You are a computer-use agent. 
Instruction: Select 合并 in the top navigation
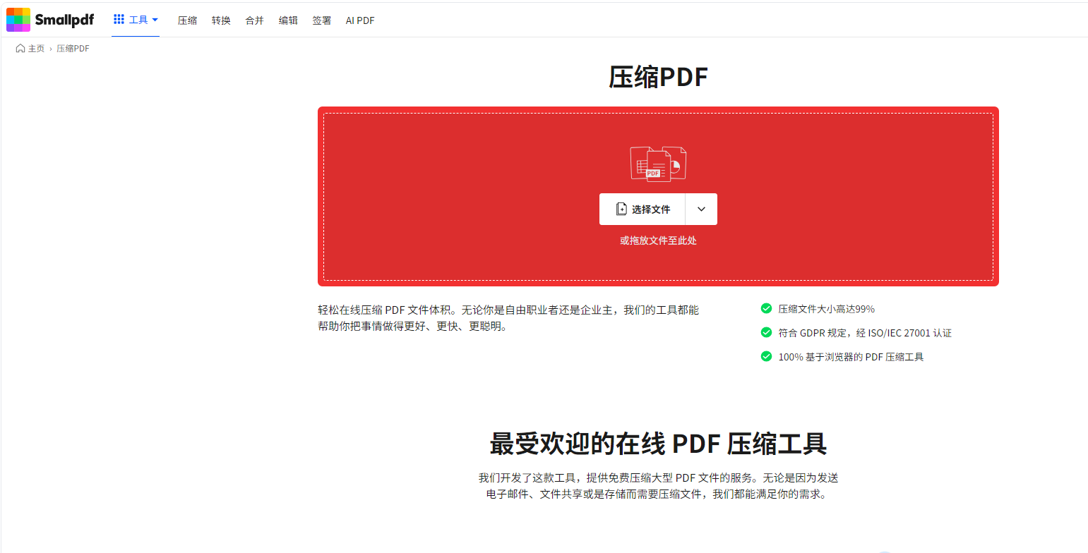(x=254, y=20)
